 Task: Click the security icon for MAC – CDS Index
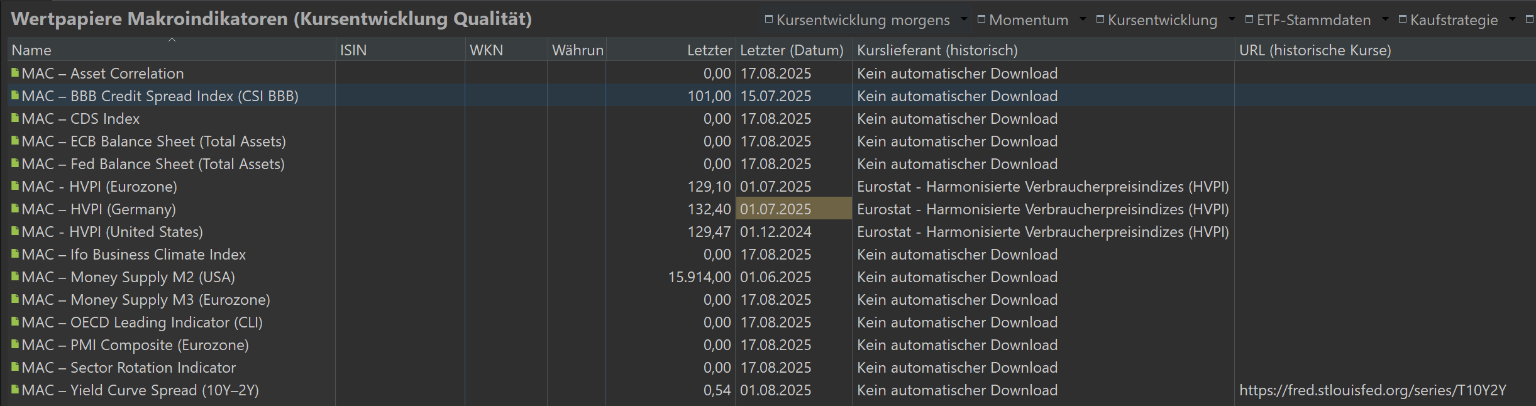15,118
